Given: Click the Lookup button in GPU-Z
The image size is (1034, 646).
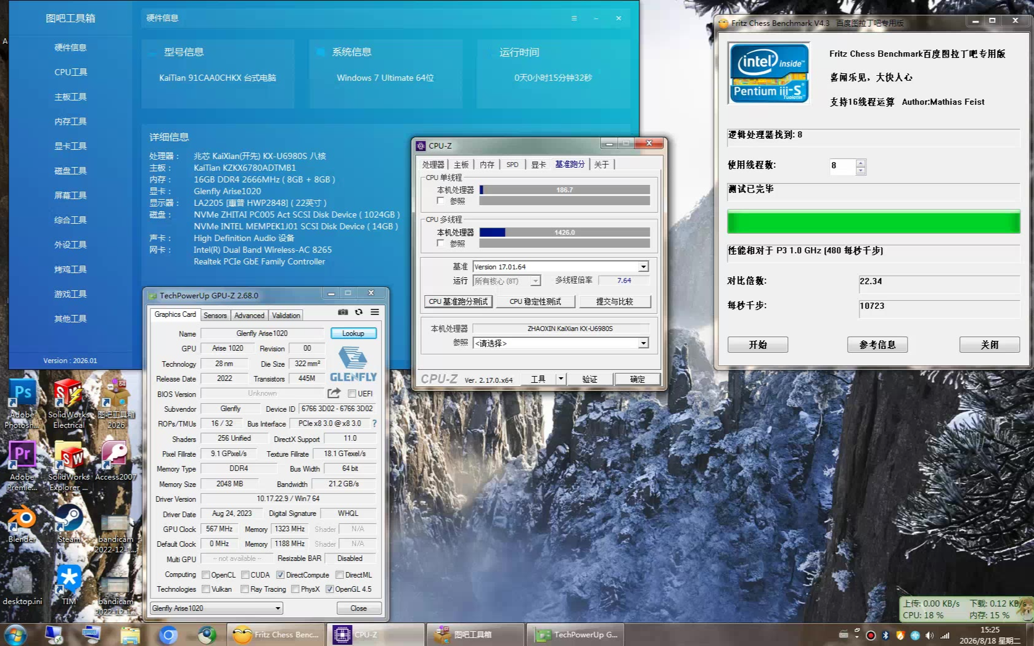Looking at the screenshot, I should (x=353, y=333).
